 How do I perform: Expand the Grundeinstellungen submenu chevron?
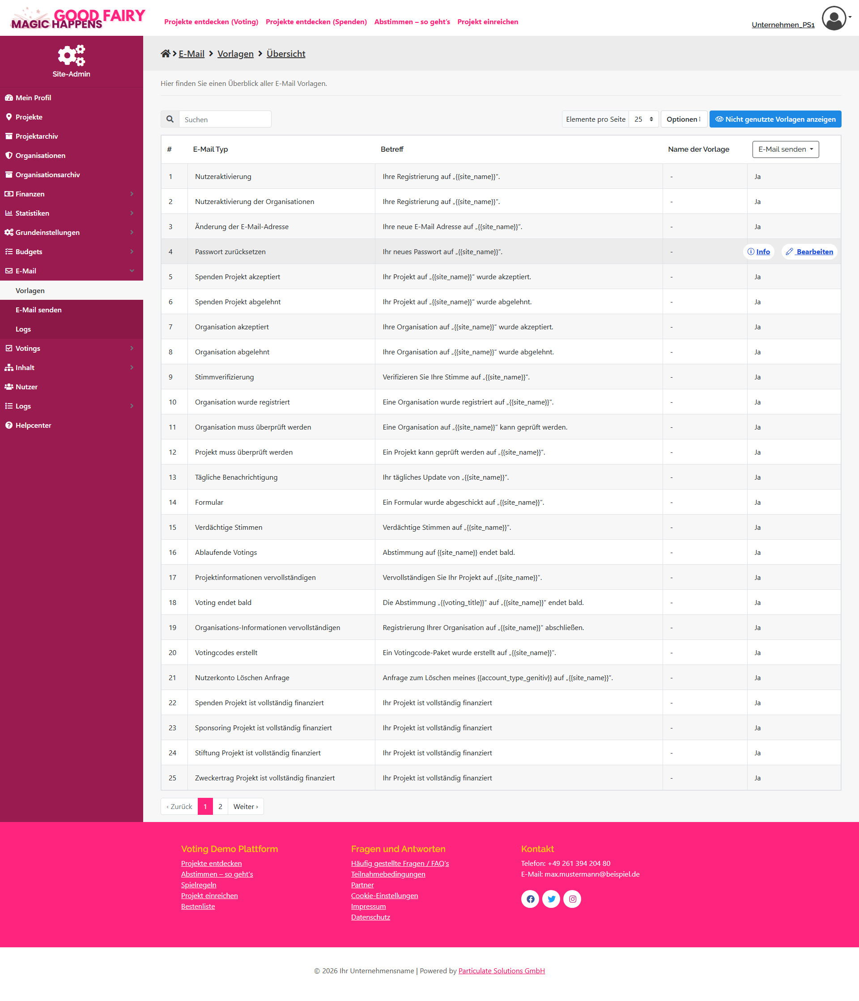pos(132,232)
